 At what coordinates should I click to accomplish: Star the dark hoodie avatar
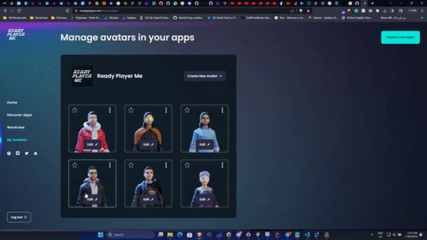(x=131, y=165)
